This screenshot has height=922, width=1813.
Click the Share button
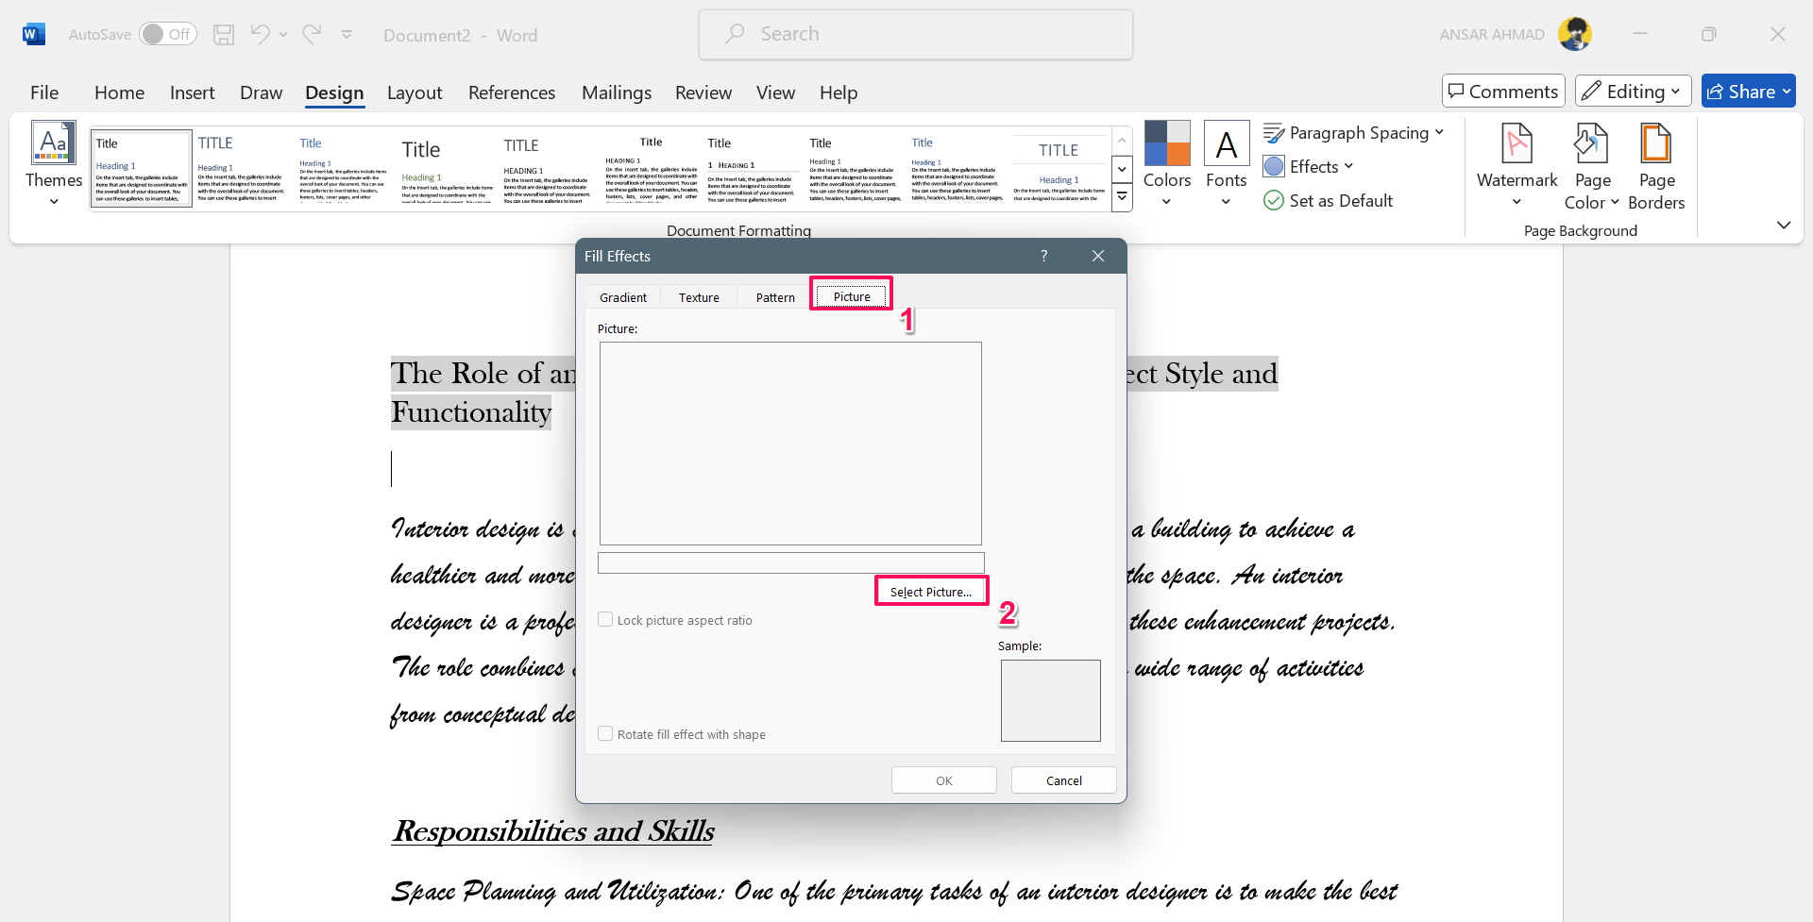tap(1749, 92)
